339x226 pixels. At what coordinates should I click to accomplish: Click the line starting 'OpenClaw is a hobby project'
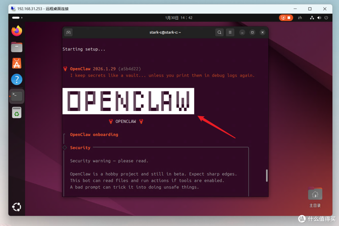(153, 174)
